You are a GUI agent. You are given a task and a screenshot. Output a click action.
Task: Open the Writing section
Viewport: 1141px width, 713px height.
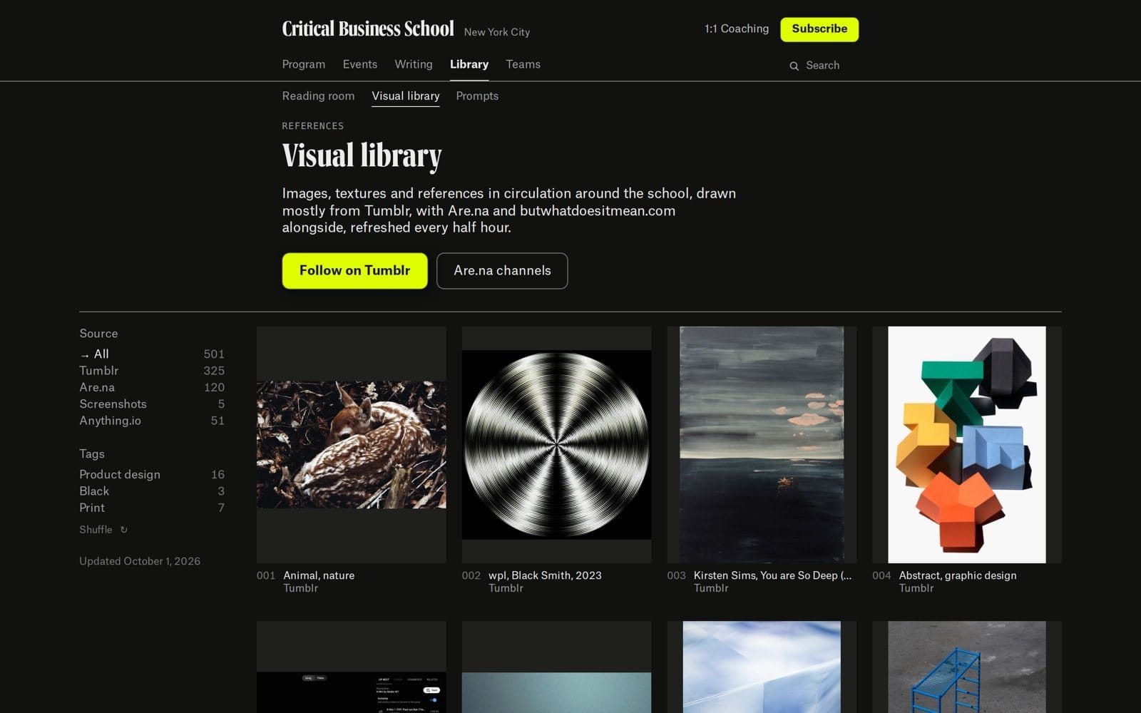(414, 64)
